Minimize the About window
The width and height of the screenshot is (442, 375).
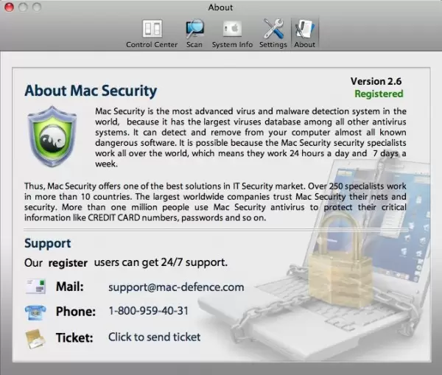pos(23,7)
